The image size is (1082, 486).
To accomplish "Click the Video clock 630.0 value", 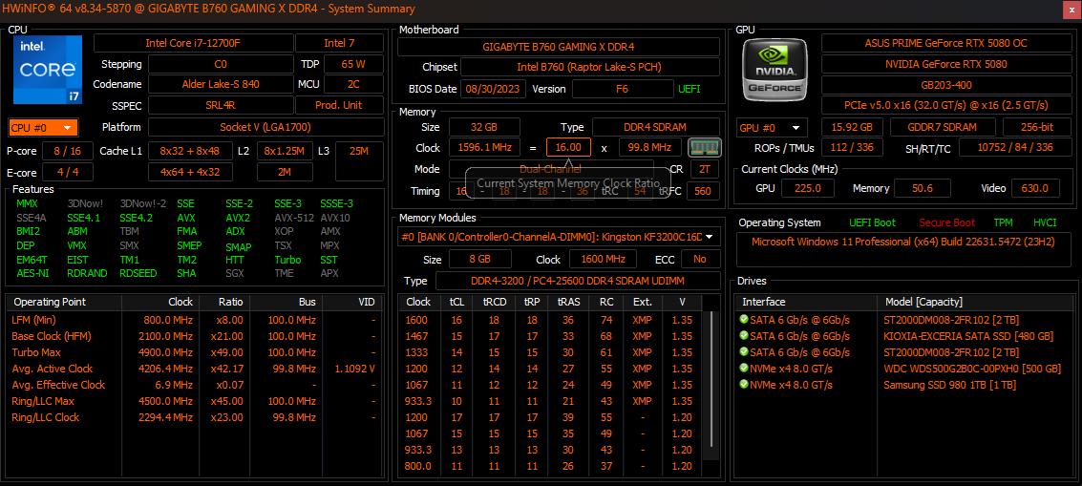I will point(1035,188).
